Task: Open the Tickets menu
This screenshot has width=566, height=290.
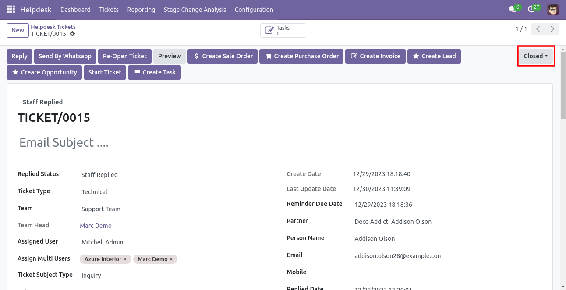Action: 109,9
